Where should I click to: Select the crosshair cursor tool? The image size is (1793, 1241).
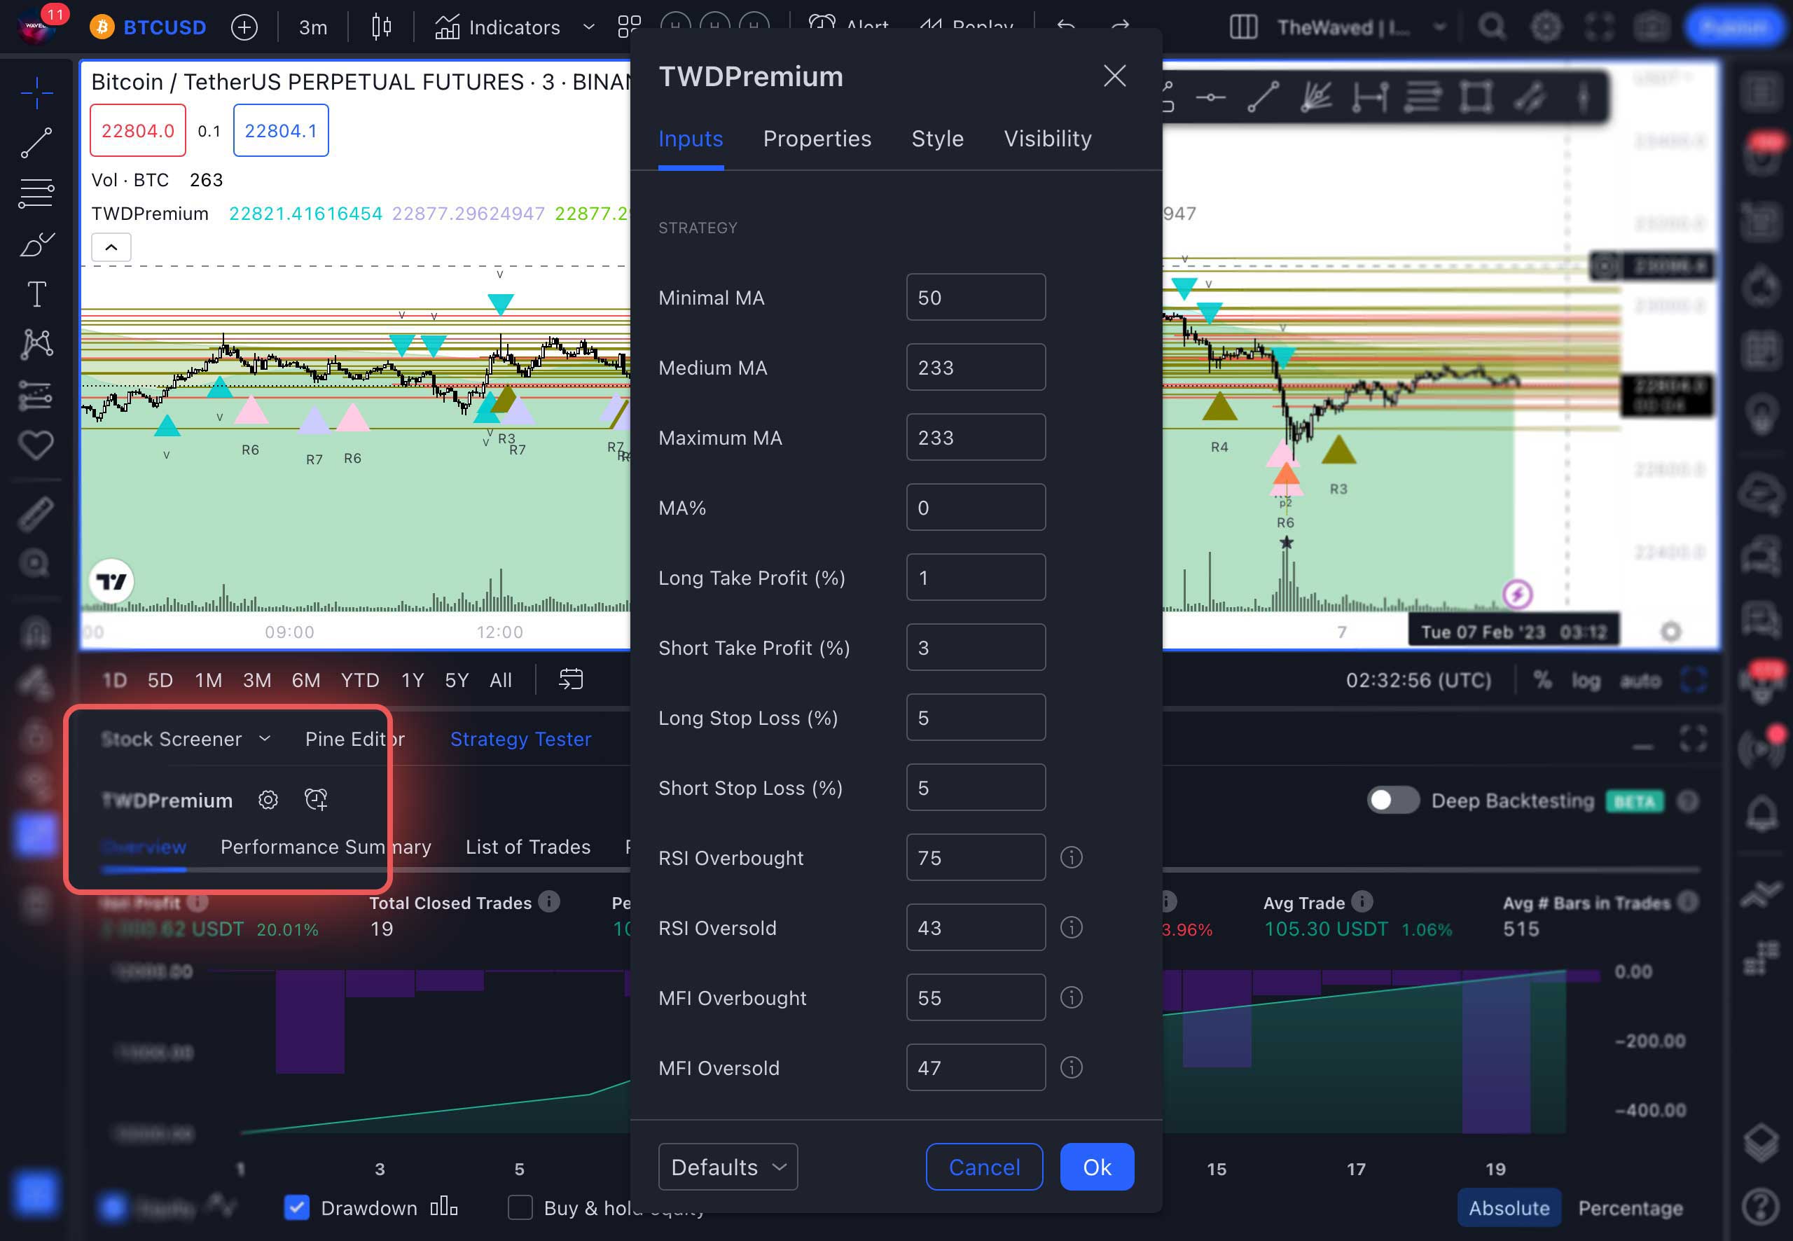[x=36, y=93]
